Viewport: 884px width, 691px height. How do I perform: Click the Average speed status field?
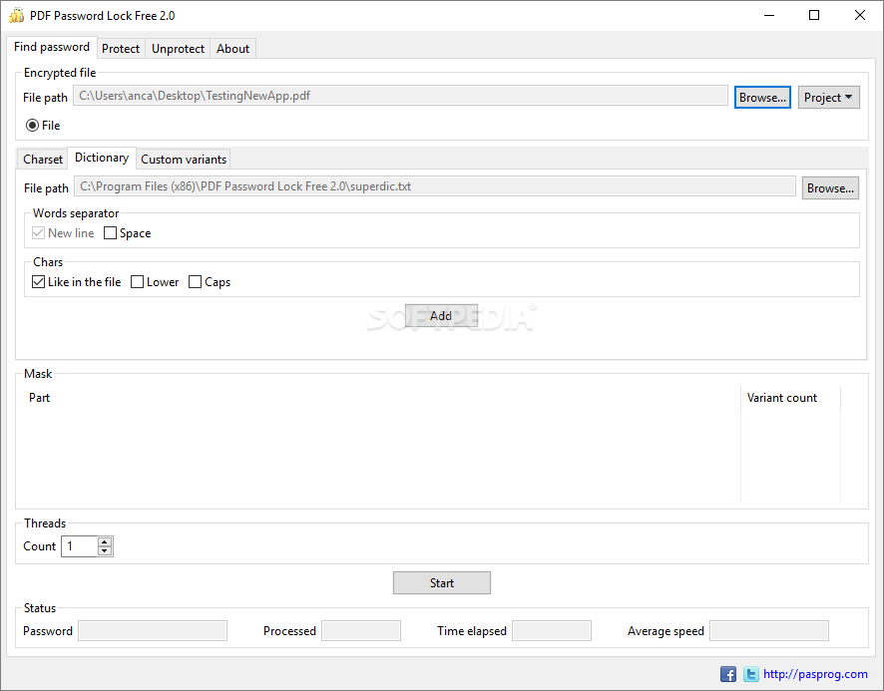point(769,631)
